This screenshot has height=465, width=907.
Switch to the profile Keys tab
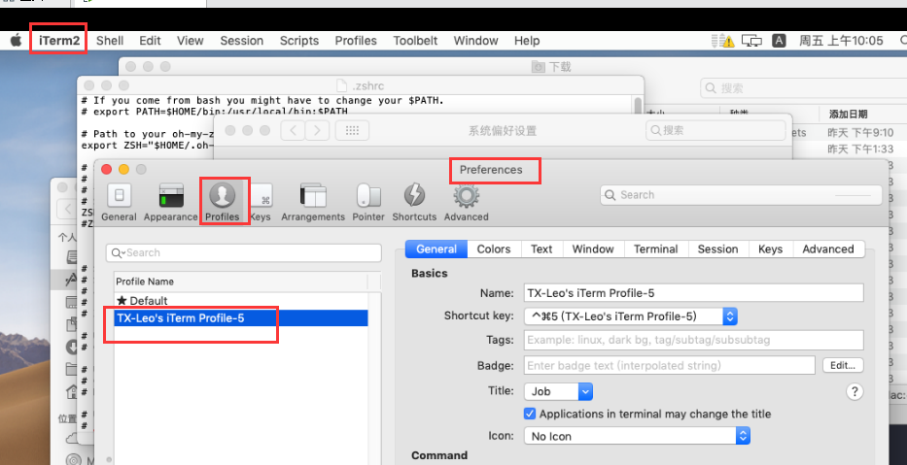pyautogui.click(x=770, y=249)
